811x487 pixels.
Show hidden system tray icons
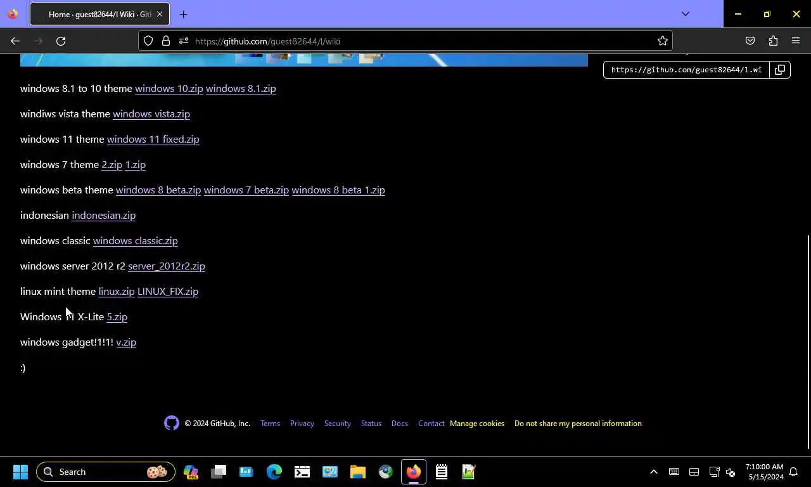(654, 472)
